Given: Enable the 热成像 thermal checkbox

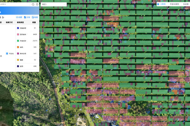Looking at the screenshot, I should [x=181, y=4].
